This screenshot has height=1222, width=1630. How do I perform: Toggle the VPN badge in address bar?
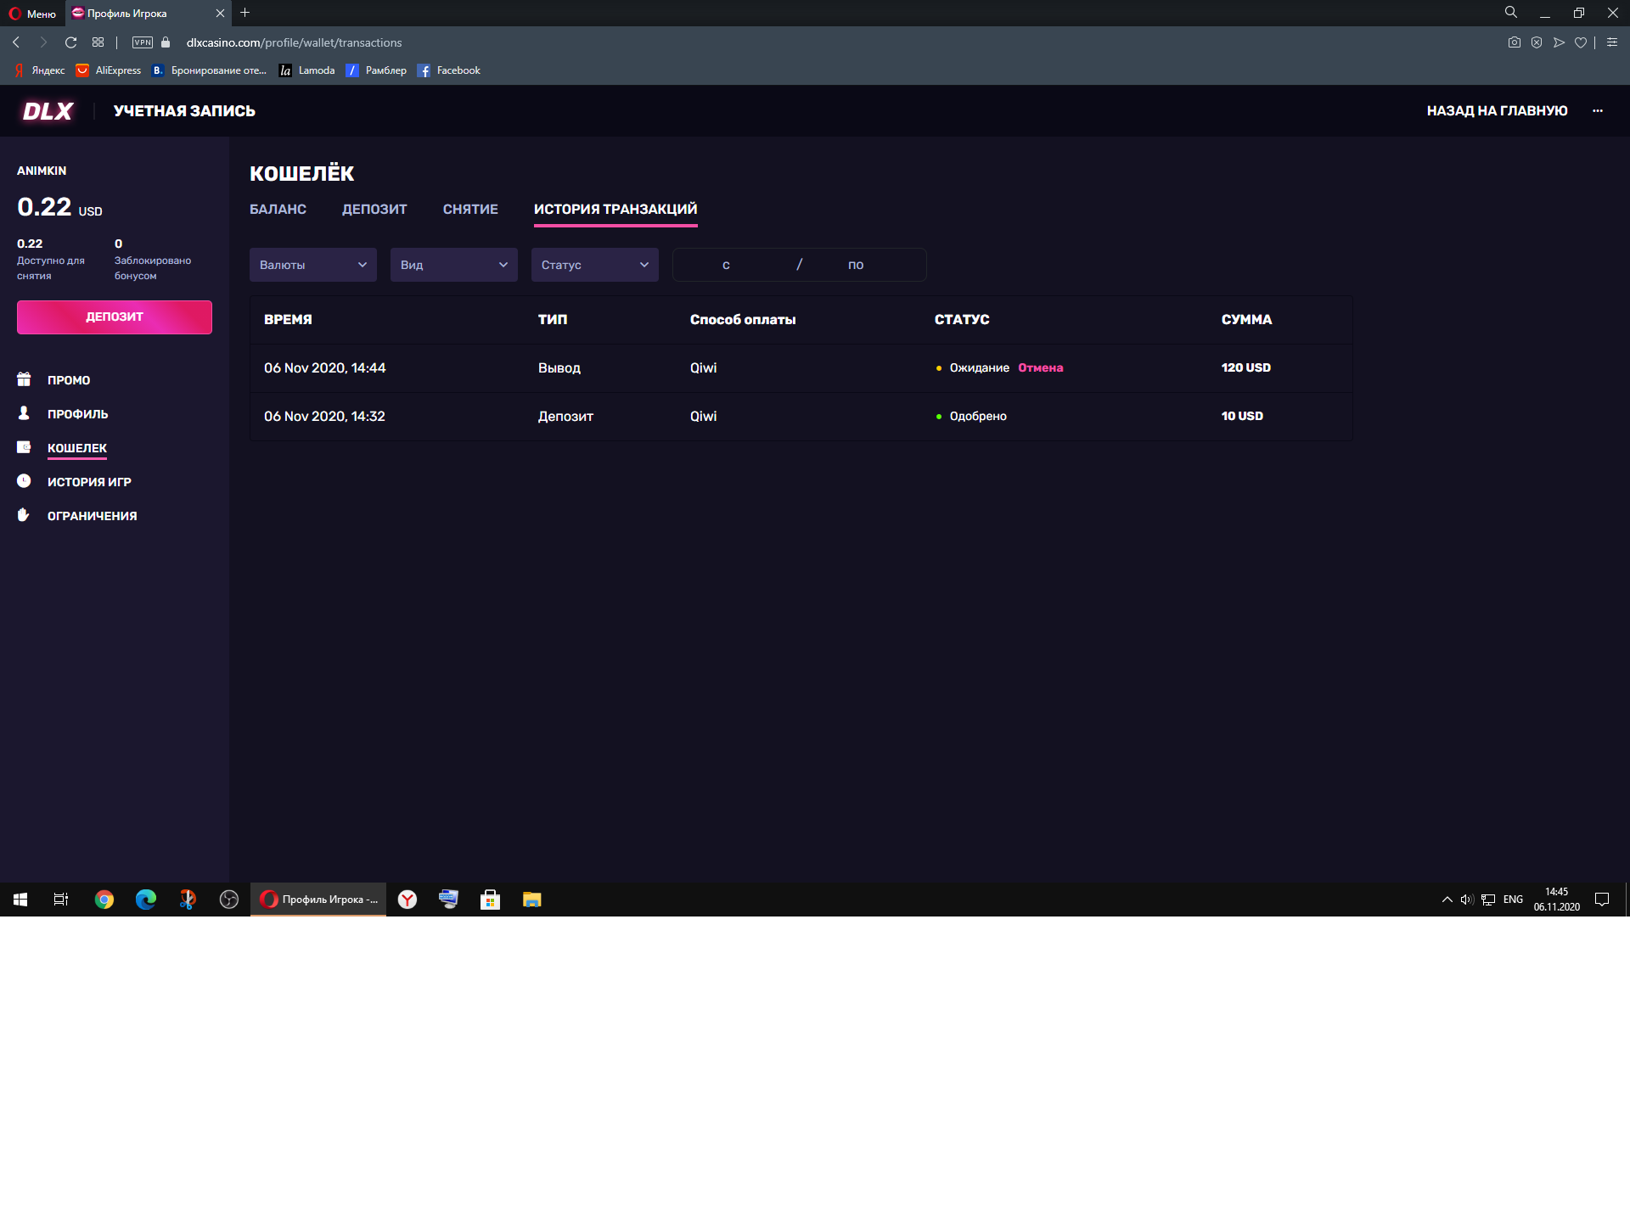tap(143, 42)
